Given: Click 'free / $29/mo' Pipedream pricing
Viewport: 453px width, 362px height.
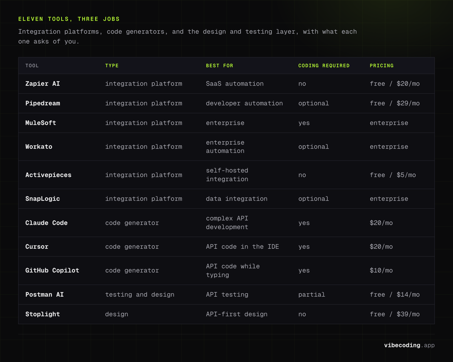Looking at the screenshot, I should tap(394, 103).
